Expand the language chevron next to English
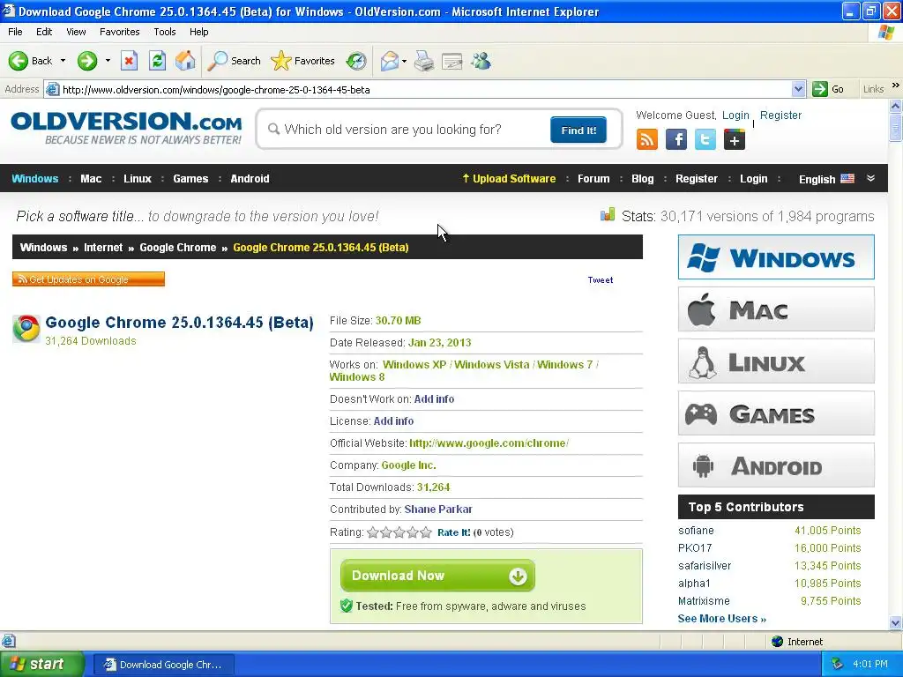903x677 pixels. [x=870, y=178]
